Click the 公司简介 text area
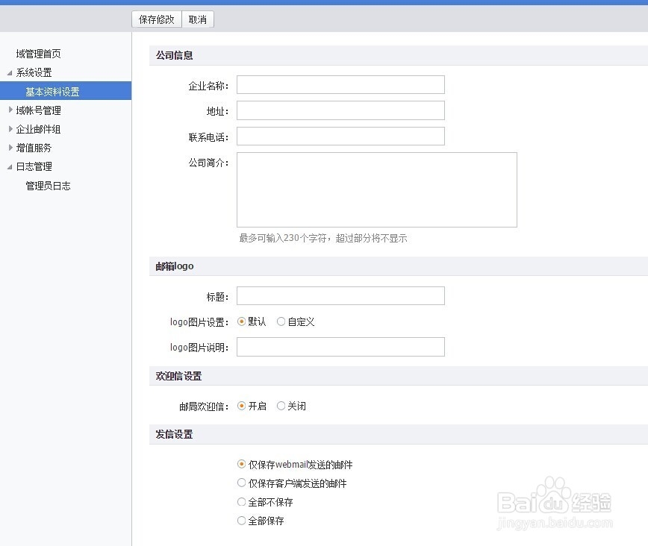 tap(376, 189)
